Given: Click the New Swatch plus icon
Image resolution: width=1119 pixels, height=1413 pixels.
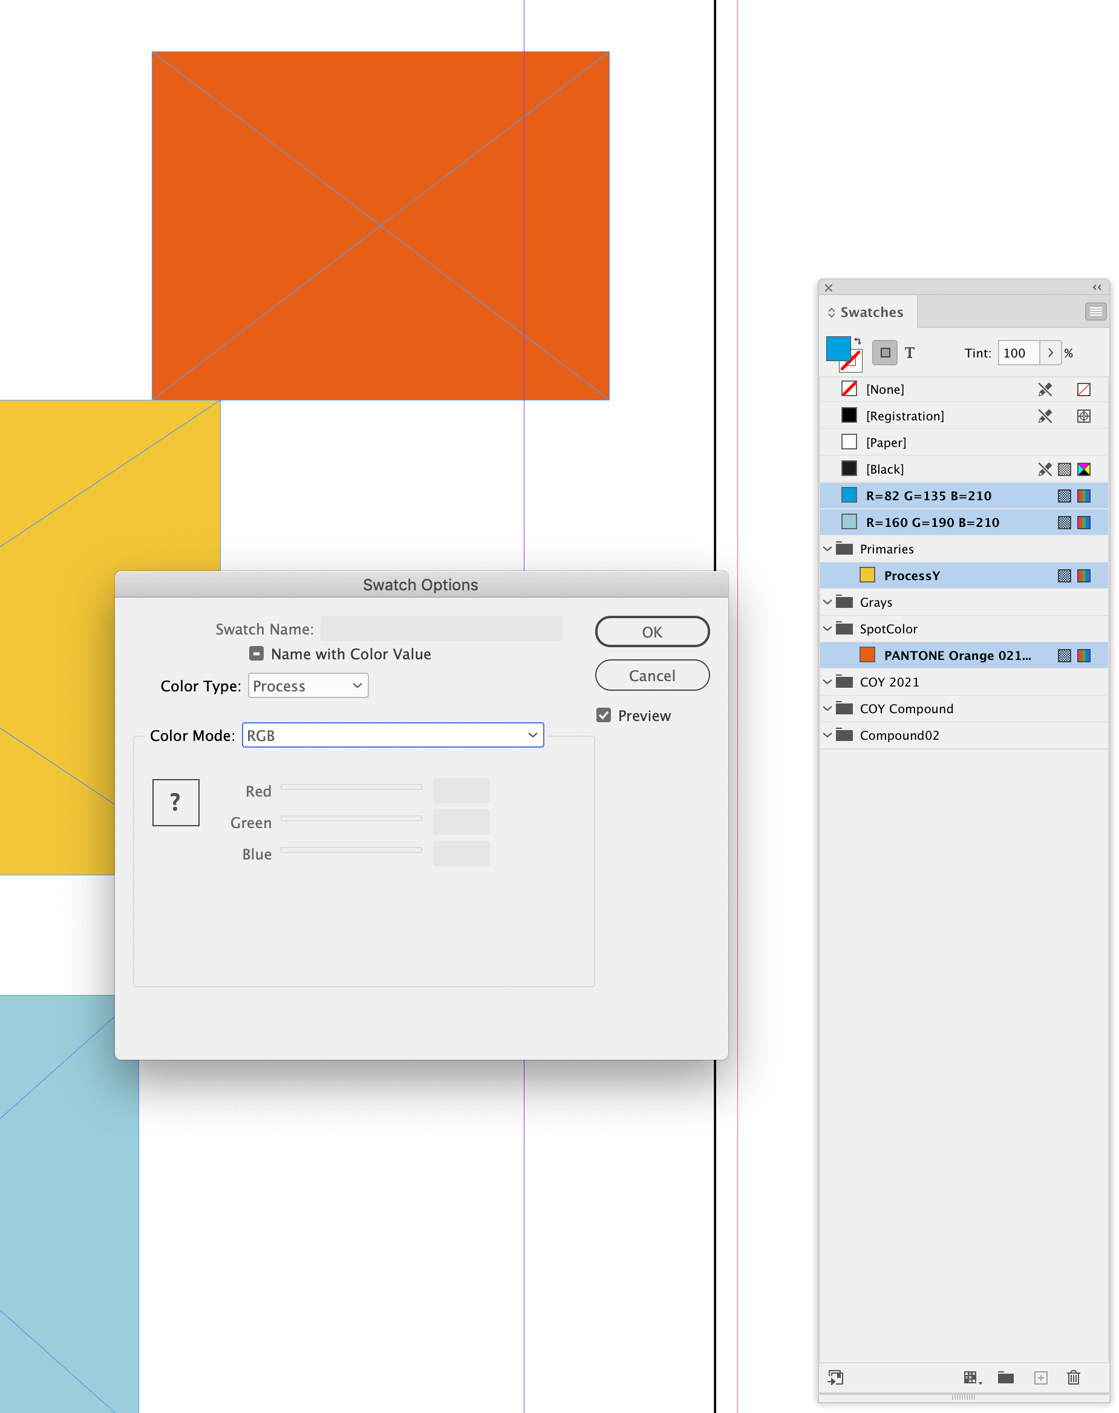Looking at the screenshot, I should 1040,1377.
